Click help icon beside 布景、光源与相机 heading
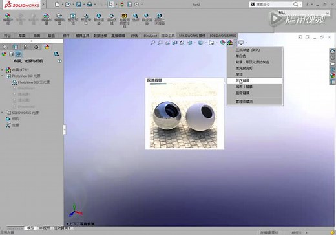 (x=59, y=61)
